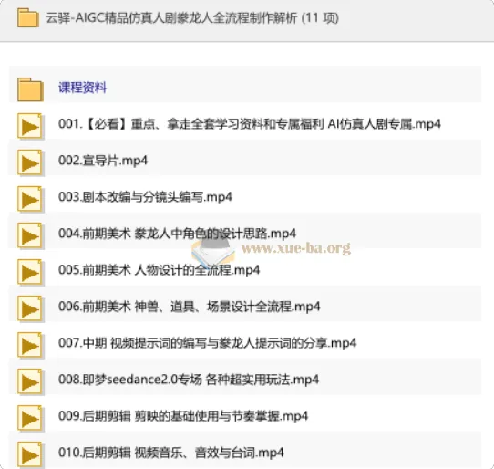The width and height of the screenshot is (494, 469).
Task: Select file name 001.【必看】重点、拿走全套学习资料和专属福利
Action: pos(250,124)
